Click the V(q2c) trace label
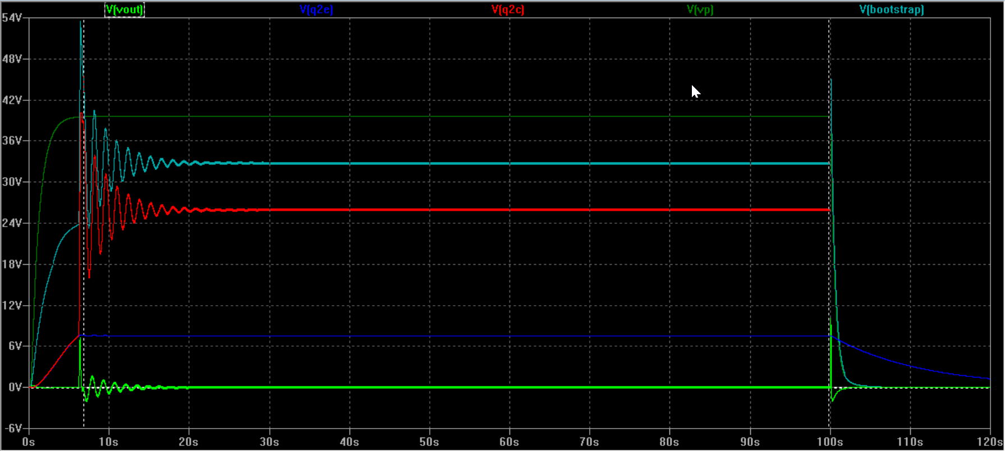The width and height of the screenshot is (1005, 451). [x=508, y=10]
